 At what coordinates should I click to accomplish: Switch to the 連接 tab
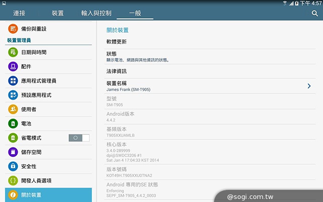click(x=19, y=13)
